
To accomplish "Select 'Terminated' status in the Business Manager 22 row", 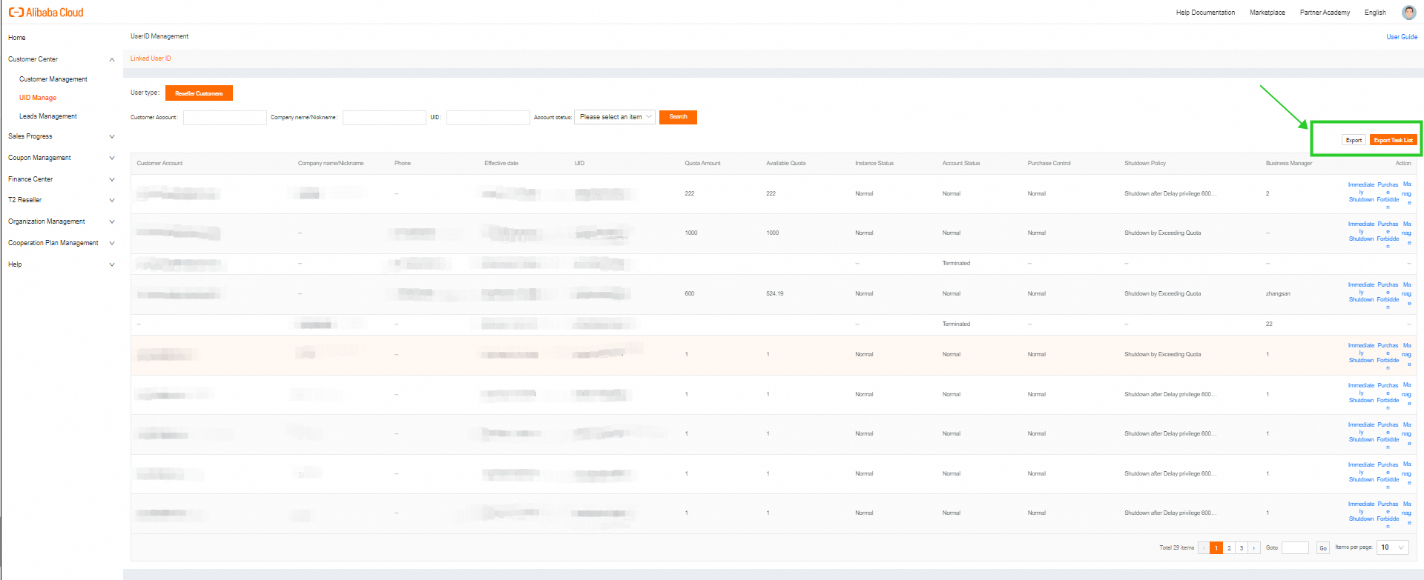I will pyautogui.click(x=956, y=324).
